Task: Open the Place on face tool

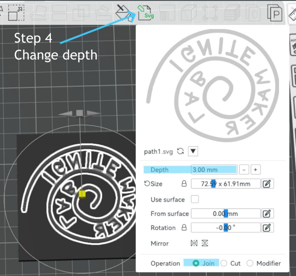Action: coord(39,13)
